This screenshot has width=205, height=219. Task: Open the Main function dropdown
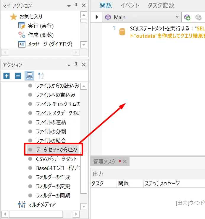click(x=177, y=17)
